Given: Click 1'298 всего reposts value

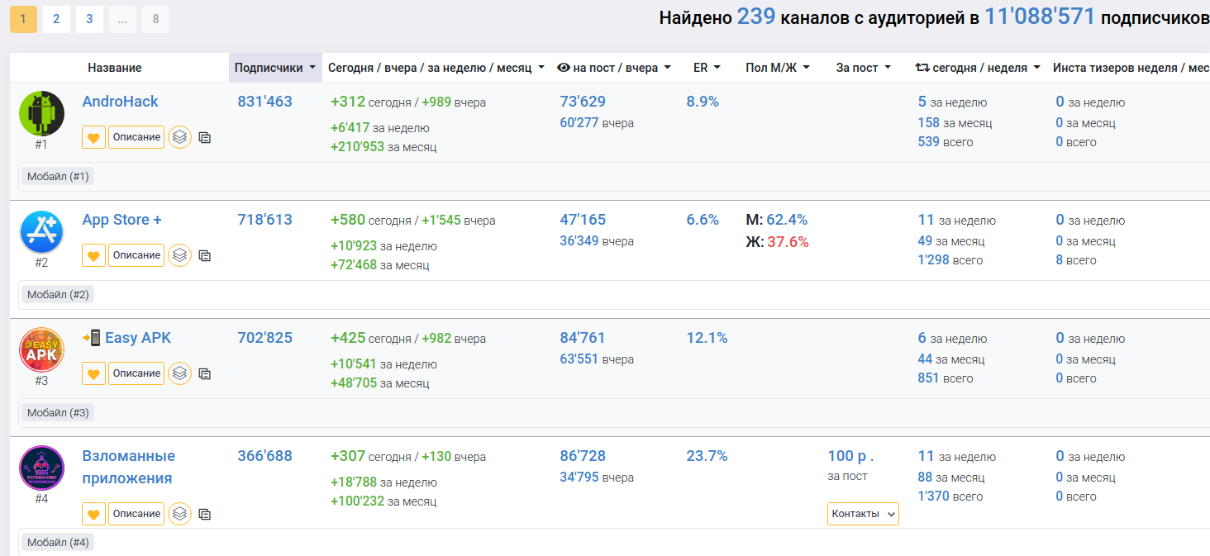Looking at the screenshot, I should [x=950, y=260].
